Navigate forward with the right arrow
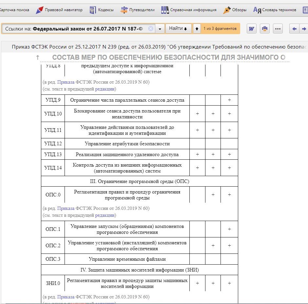Viewport: 308px width, 304px height. (304, 29)
